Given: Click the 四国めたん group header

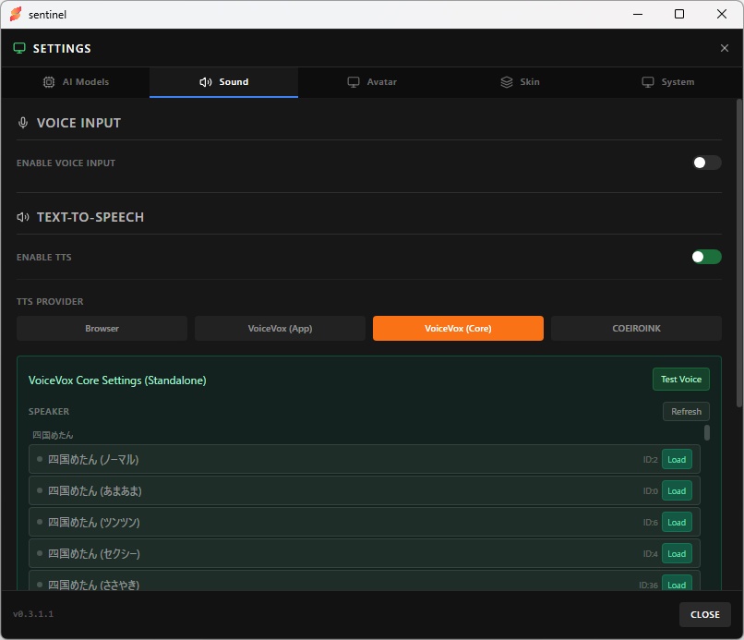Looking at the screenshot, I should click(53, 435).
